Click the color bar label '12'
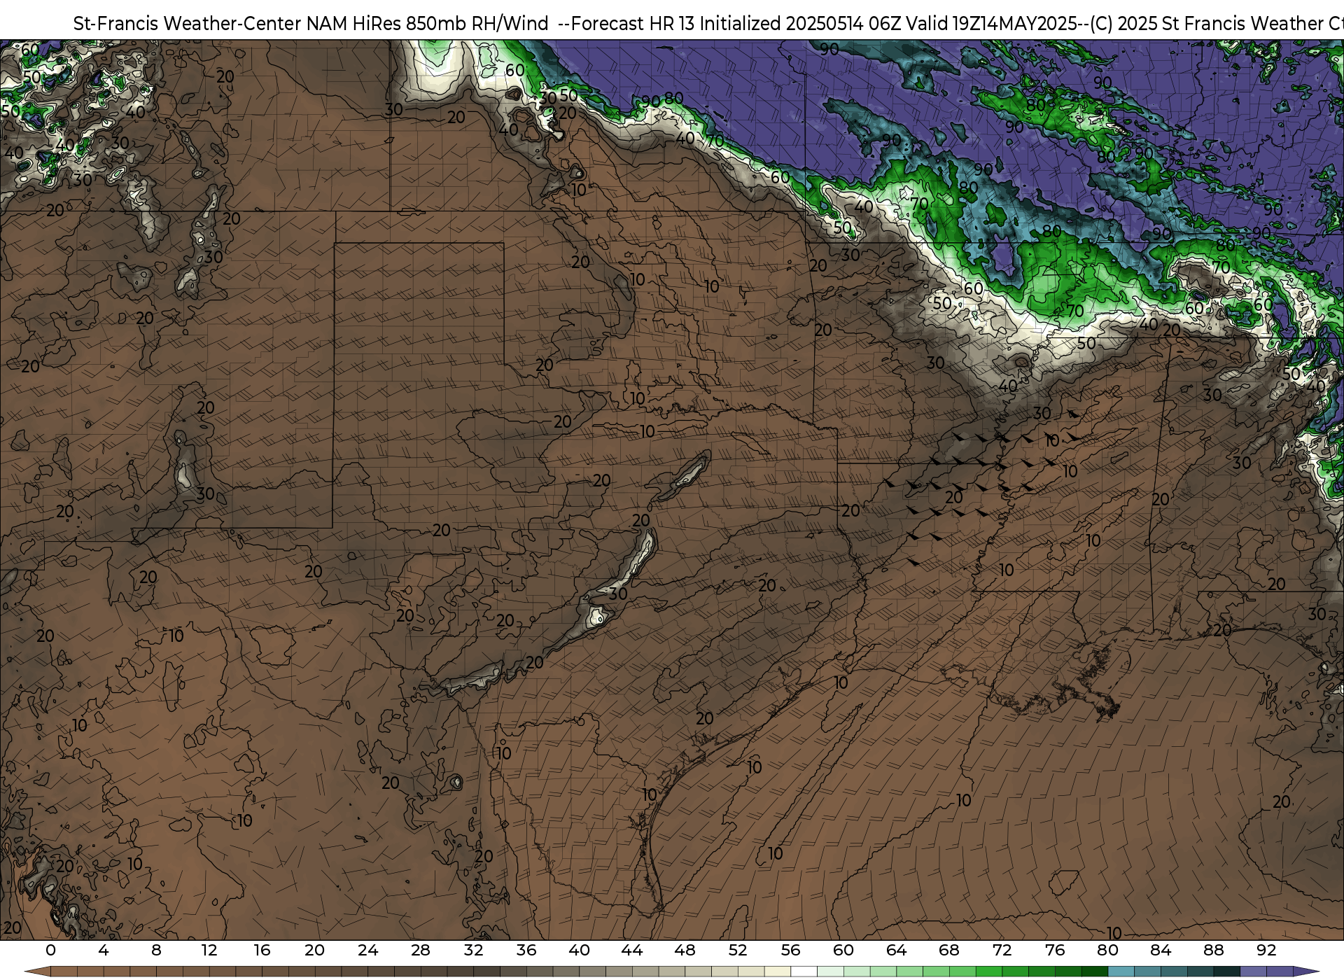The width and height of the screenshot is (1344, 980). pos(209,951)
